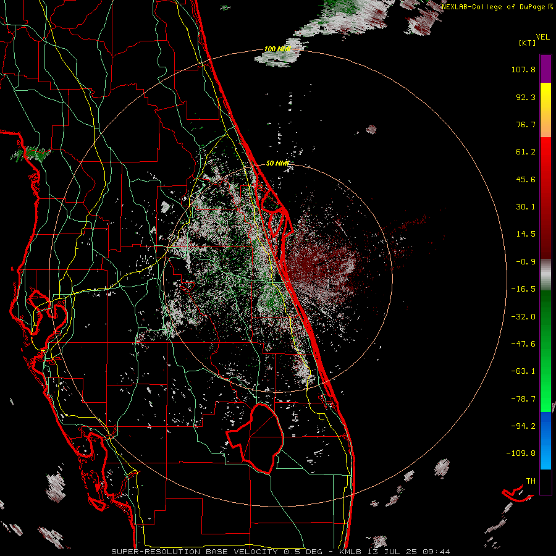This screenshot has height=556, width=556.
Task: Click the 30.1 value on velocity scale
Action: [526, 207]
